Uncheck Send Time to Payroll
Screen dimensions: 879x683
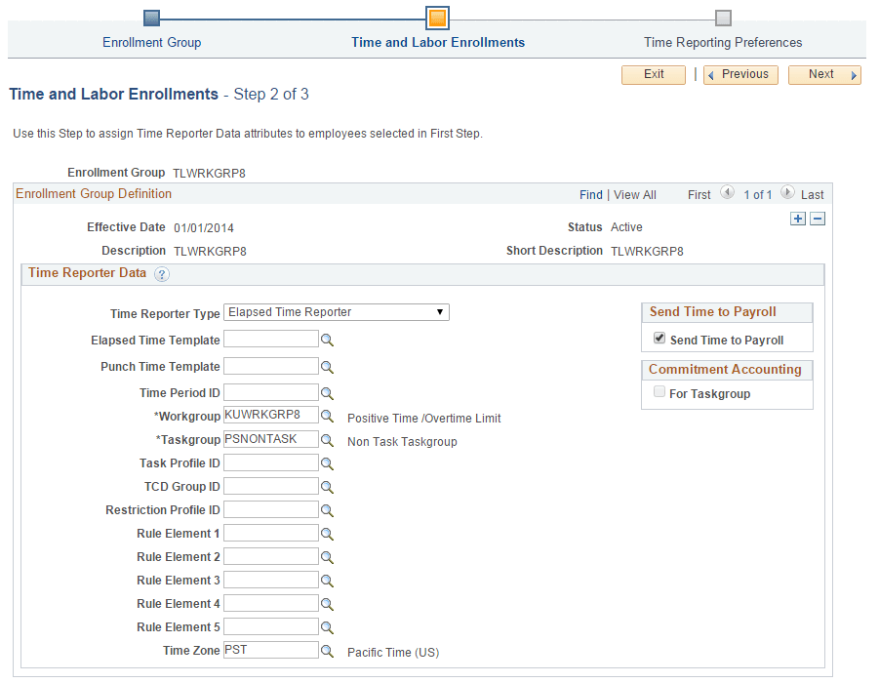pyautogui.click(x=659, y=339)
